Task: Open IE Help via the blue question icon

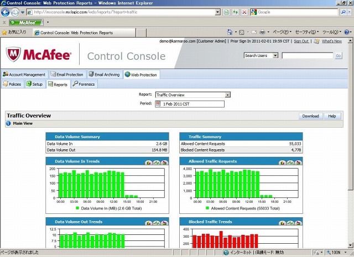Action: [x=347, y=32]
